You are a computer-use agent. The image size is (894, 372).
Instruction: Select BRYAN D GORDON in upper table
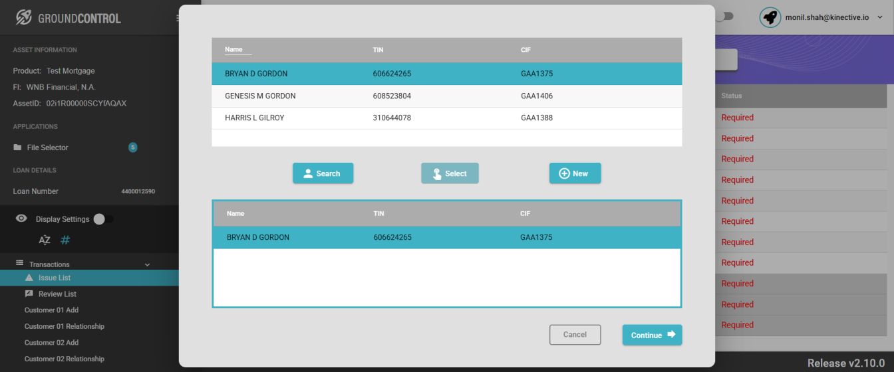(447, 74)
